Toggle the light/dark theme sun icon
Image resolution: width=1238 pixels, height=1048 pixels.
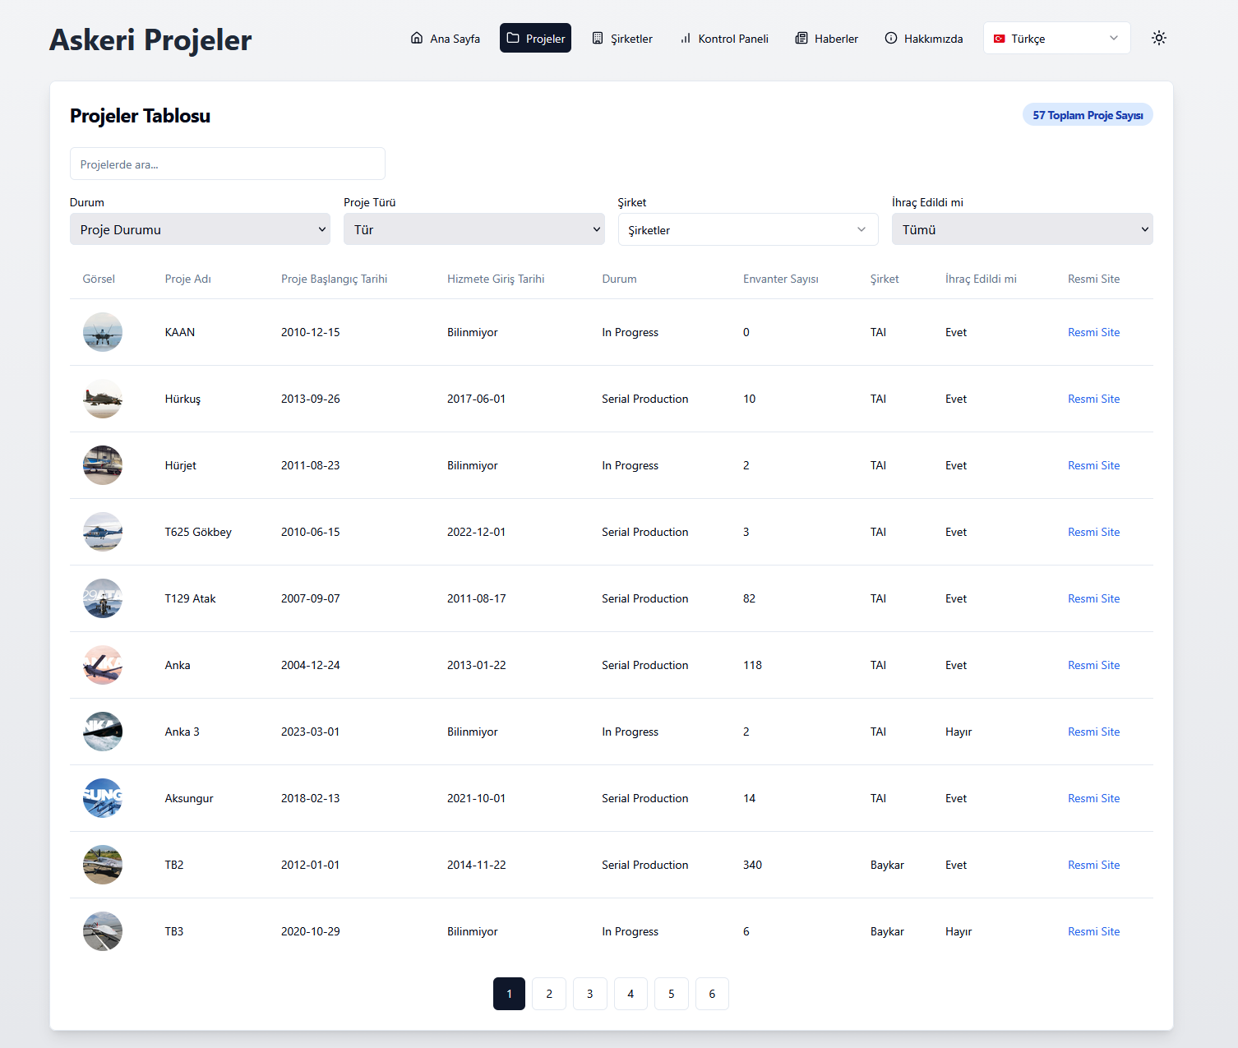coord(1159,38)
